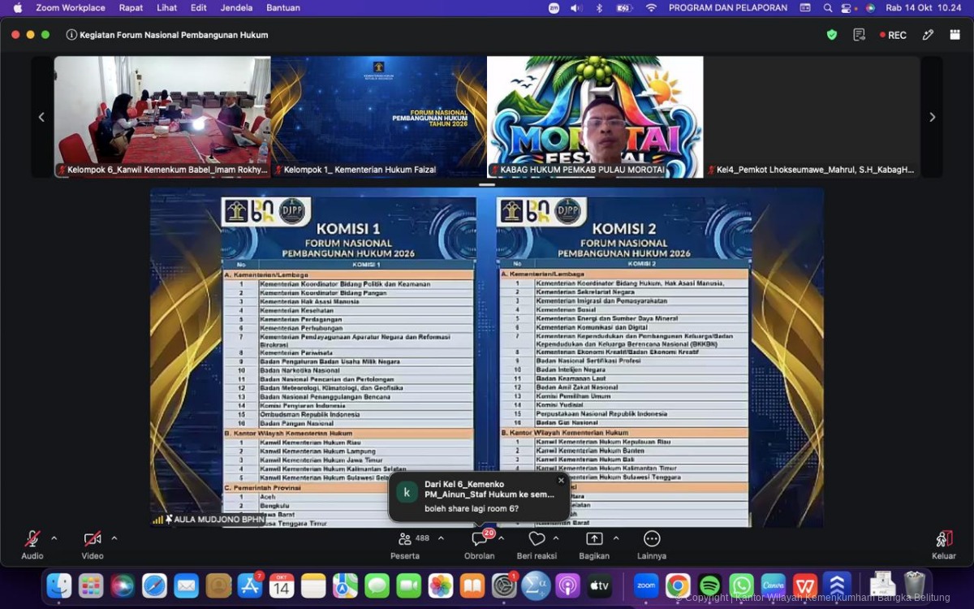
Task: Expand the chevron next to Peserta
Action: pyautogui.click(x=441, y=538)
